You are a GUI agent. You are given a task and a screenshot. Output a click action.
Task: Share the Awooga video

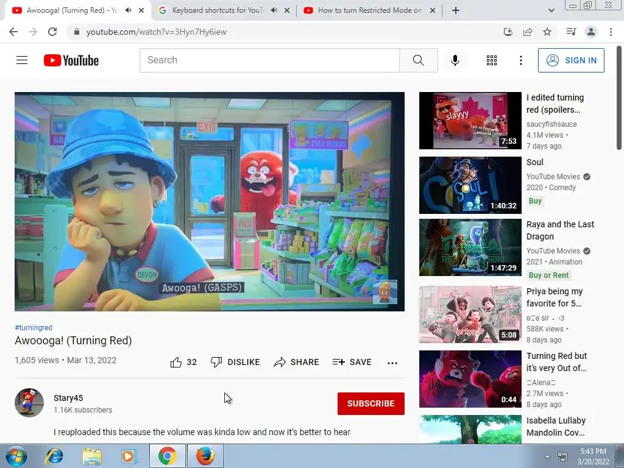pos(297,362)
